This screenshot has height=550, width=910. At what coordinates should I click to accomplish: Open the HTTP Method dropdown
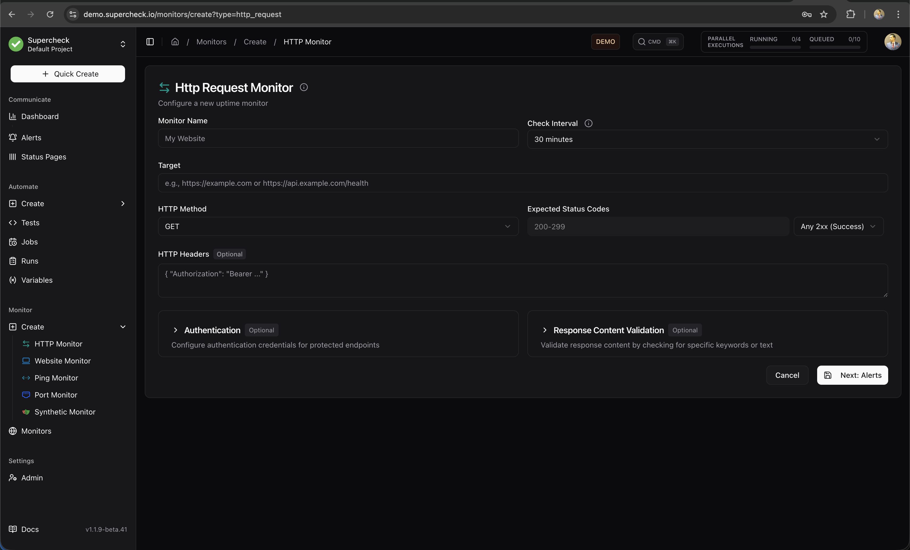point(507,226)
